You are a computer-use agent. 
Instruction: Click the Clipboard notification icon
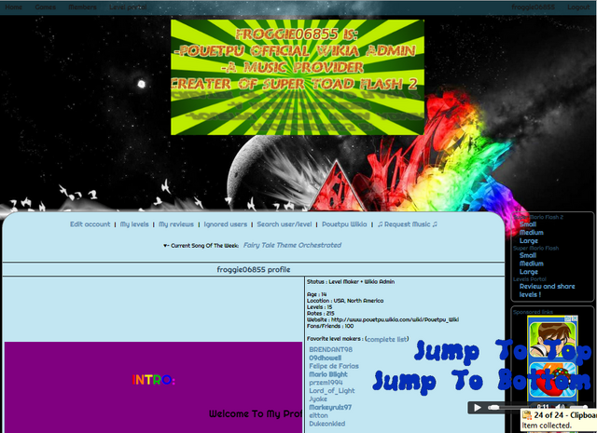point(527,414)
